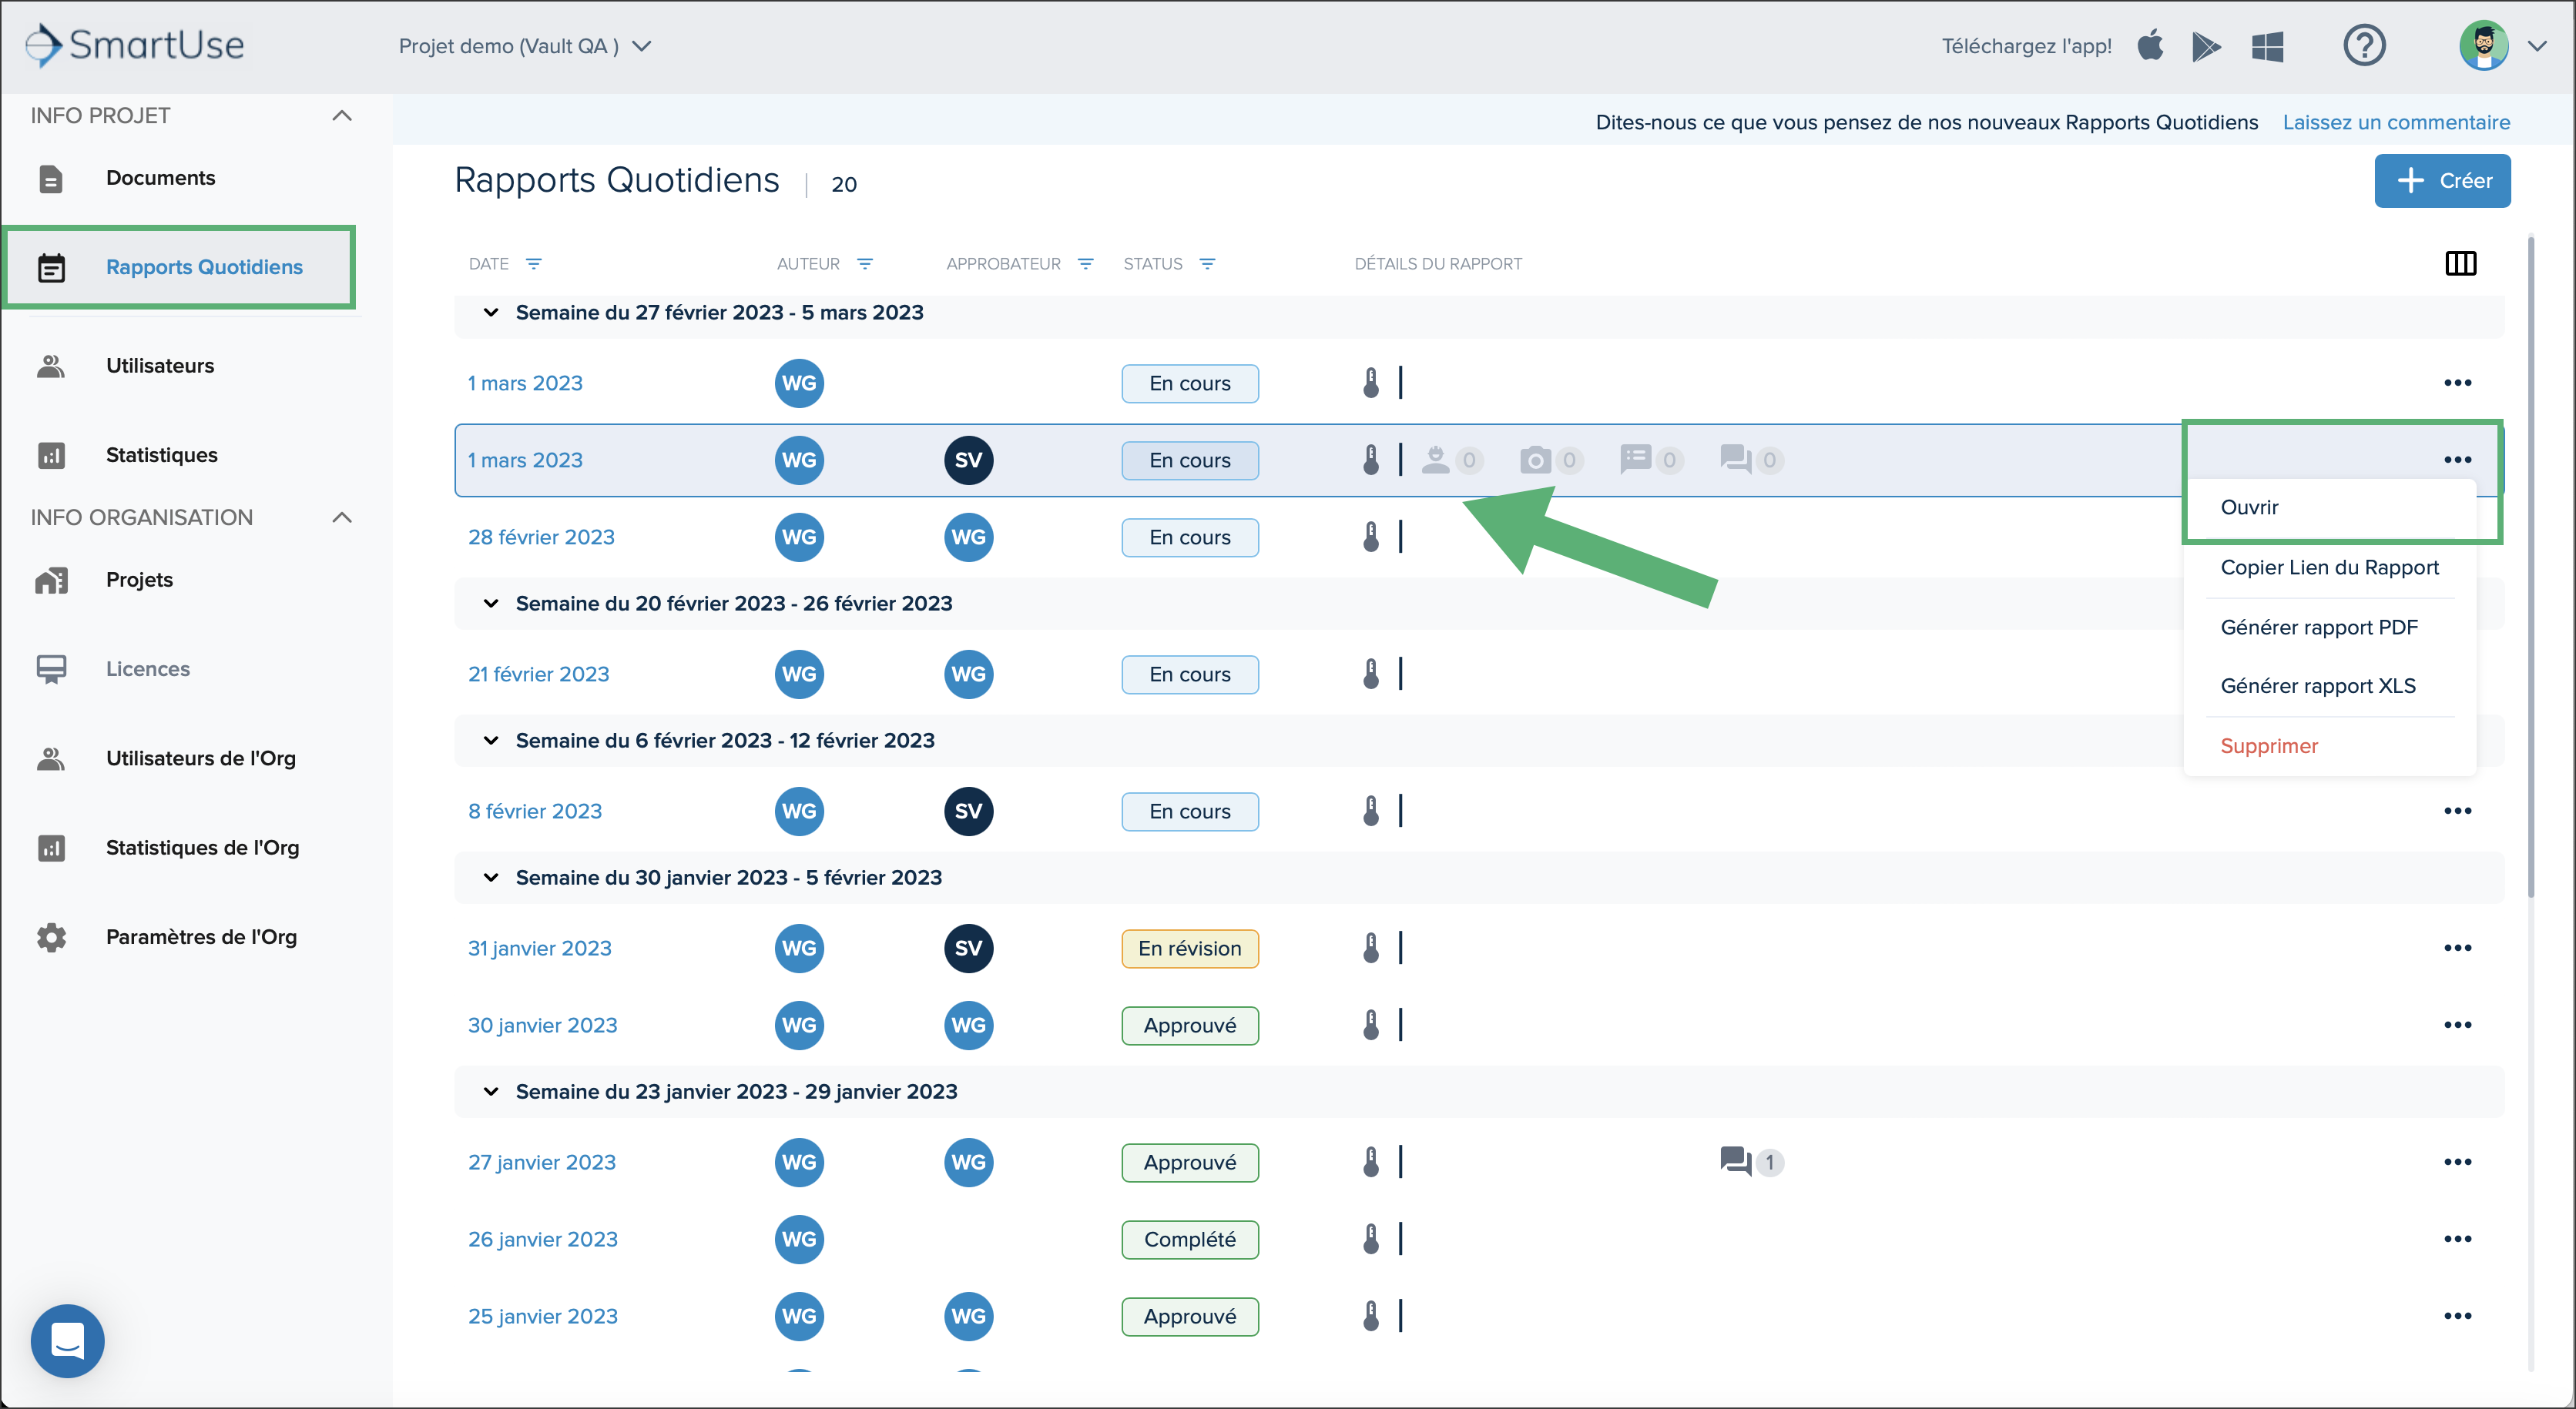Click the vertical scrollbar of the report list
The height and width of the screenshot is (1409, 2576).
pyautogui.click(x=2531, y=570)
